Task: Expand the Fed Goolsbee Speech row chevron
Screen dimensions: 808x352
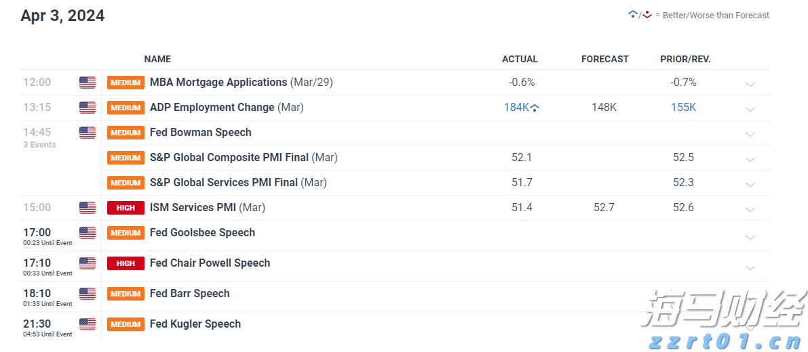Action: click(750, 237)
